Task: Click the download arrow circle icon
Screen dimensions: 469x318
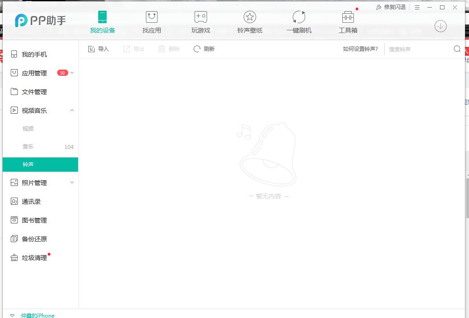Action: (440, 26)
